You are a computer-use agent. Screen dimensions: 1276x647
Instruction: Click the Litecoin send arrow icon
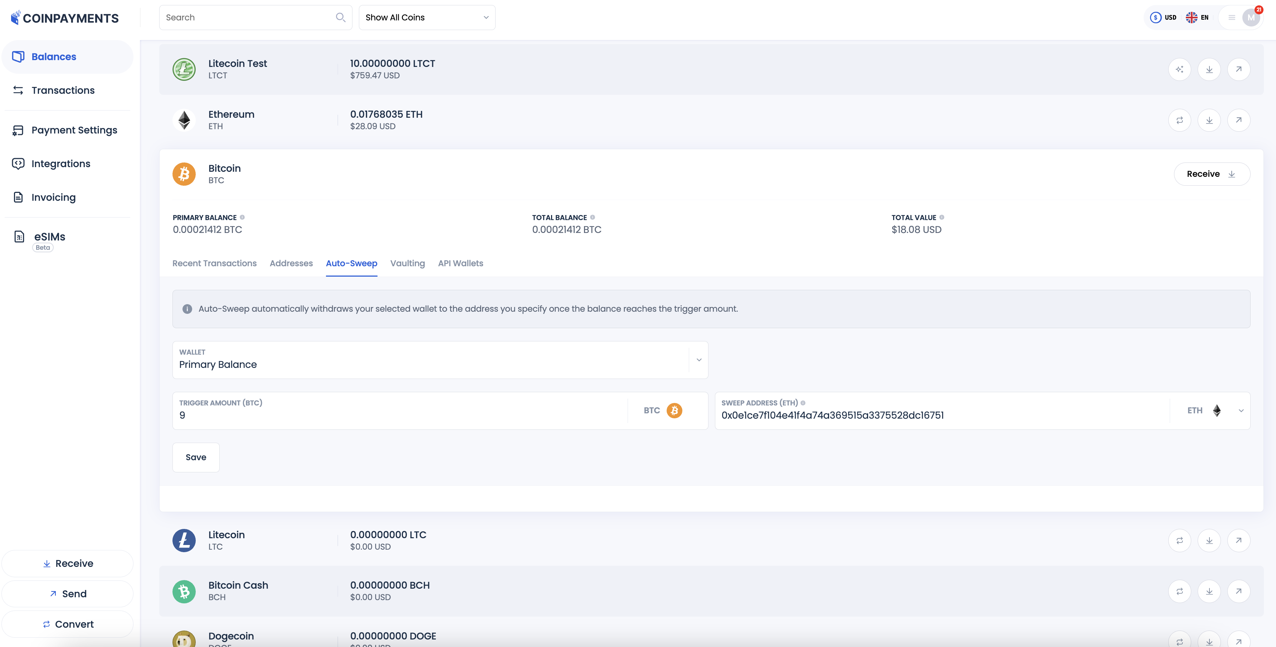1238,540
